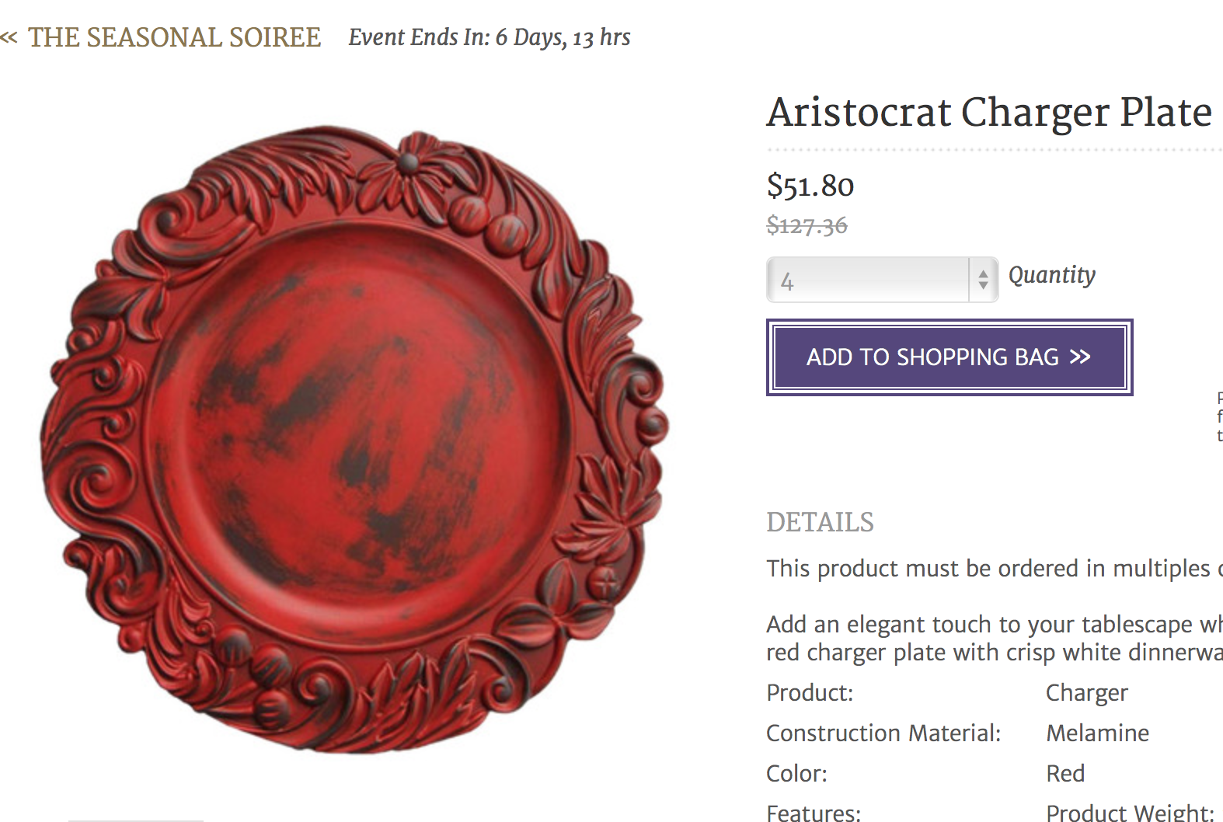Click the red charger plate product image
Viewport: 1223px width, 822px height.
pyautogui.click(x=354, y=440)
